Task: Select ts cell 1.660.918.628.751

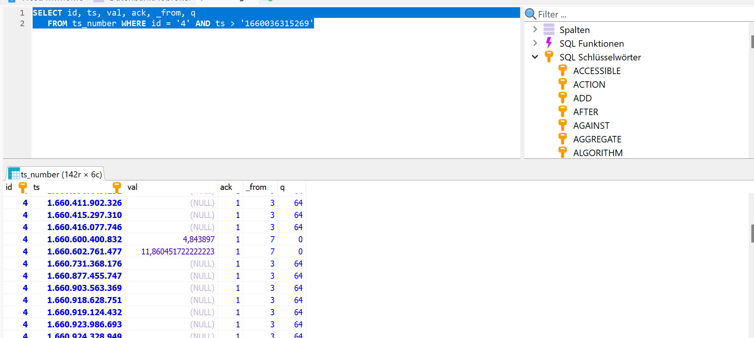Action: click(x=78, y=300)
